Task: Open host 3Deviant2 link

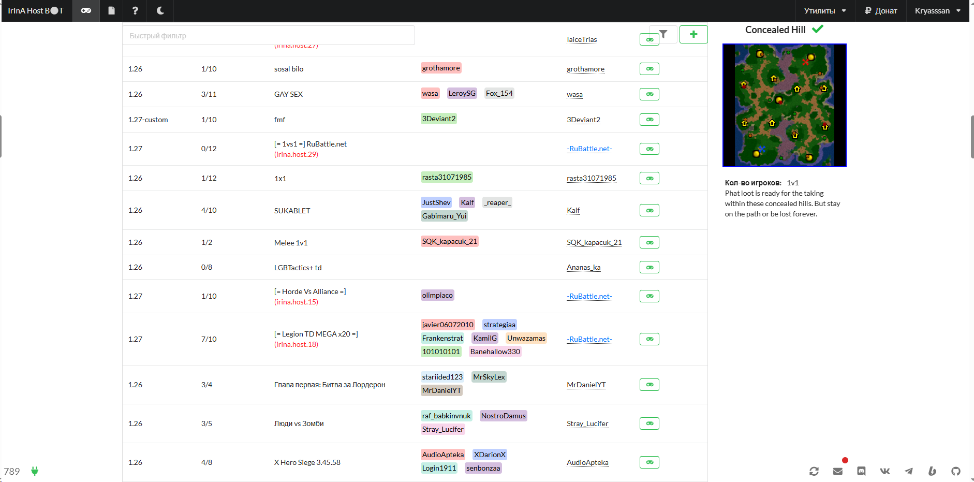Action: click(583, 120)
